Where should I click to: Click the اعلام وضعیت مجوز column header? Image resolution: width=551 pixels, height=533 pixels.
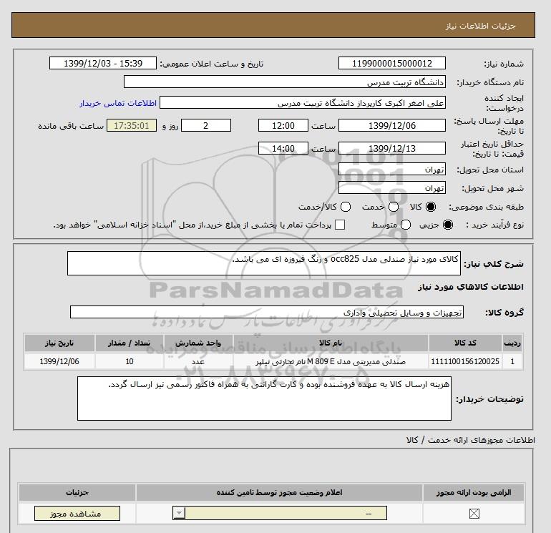pos(279,493)
